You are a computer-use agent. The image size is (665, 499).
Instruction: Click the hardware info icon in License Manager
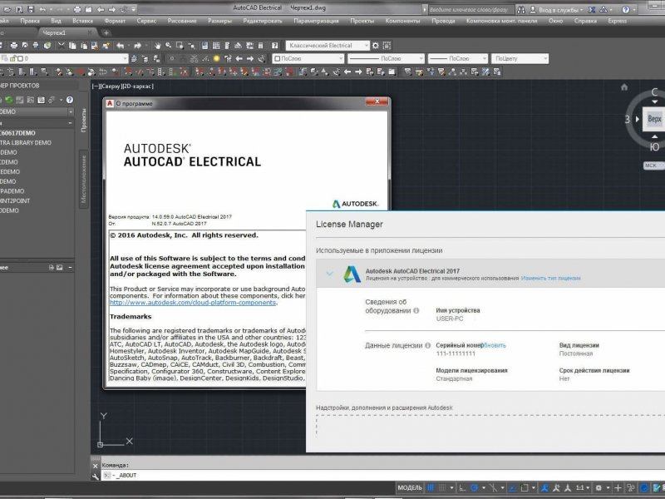coord(416,310)
